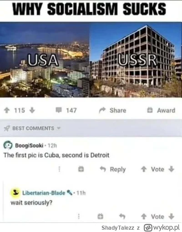Reply arrow icon under "wait seriously?"

(122, 217)
